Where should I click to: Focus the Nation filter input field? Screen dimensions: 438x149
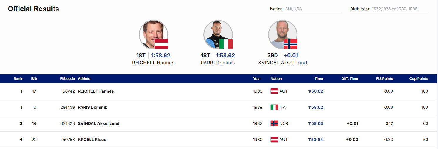click(313, 9)
